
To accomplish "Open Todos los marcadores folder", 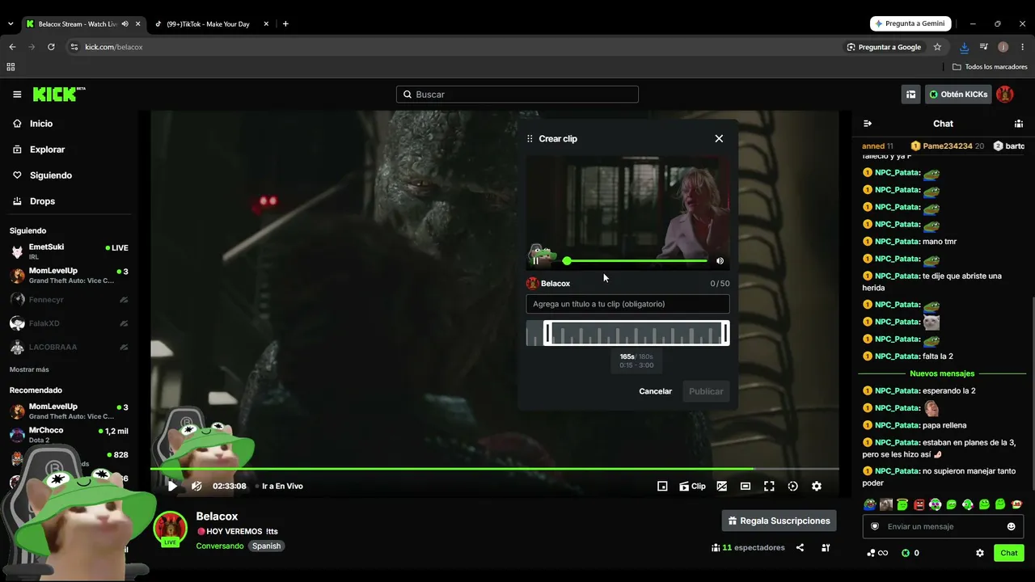I will pyautogui.click(x=990, y=66).
